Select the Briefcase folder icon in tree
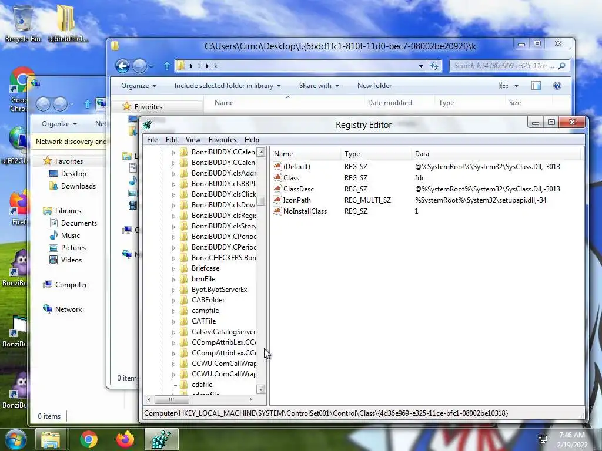The image size is (602, 451). point(184,268)
